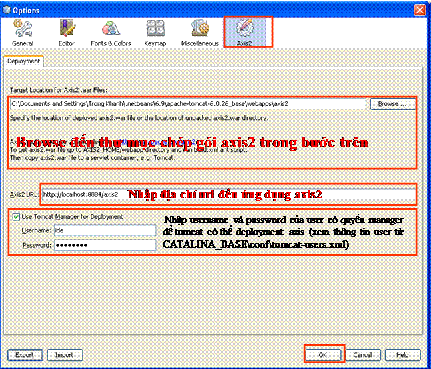Click the Password input field
This screenshot has height=369, width=431.
(x=105, y=245)
